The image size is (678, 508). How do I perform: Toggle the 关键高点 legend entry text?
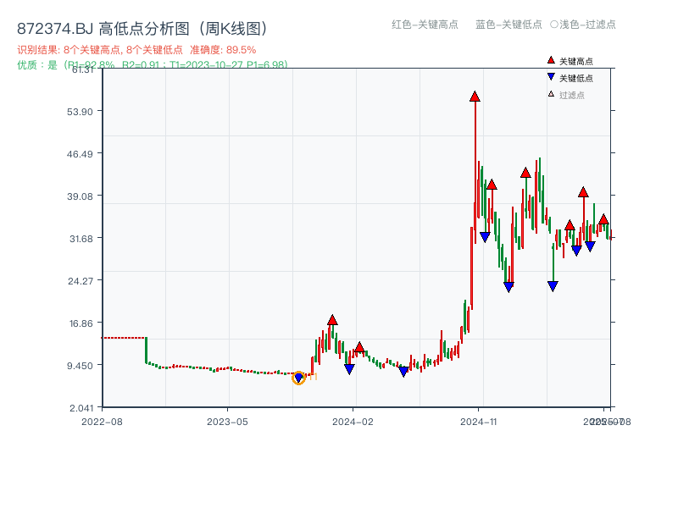click(x=576, y=61)
